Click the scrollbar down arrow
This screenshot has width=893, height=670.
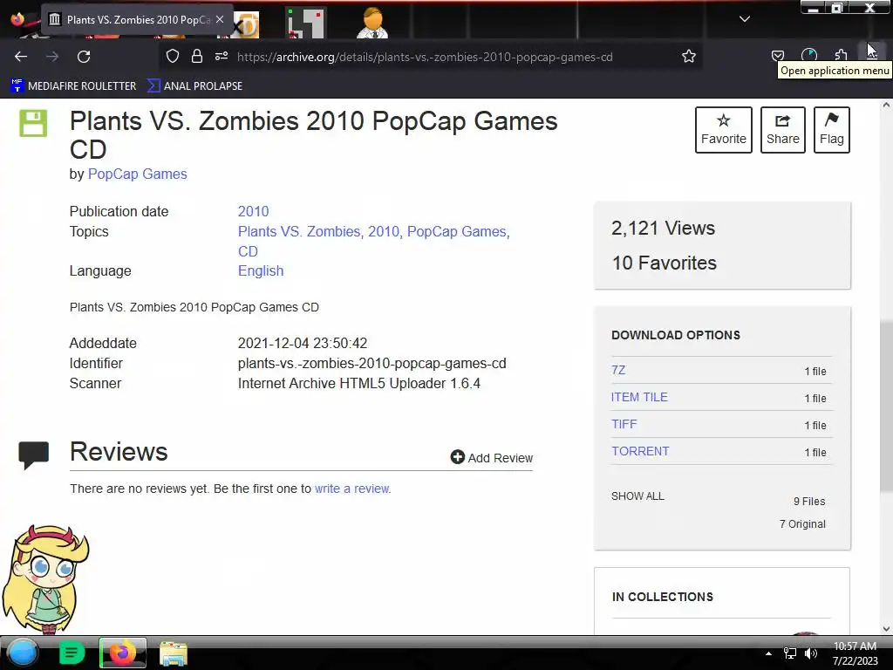click(886, 628)
